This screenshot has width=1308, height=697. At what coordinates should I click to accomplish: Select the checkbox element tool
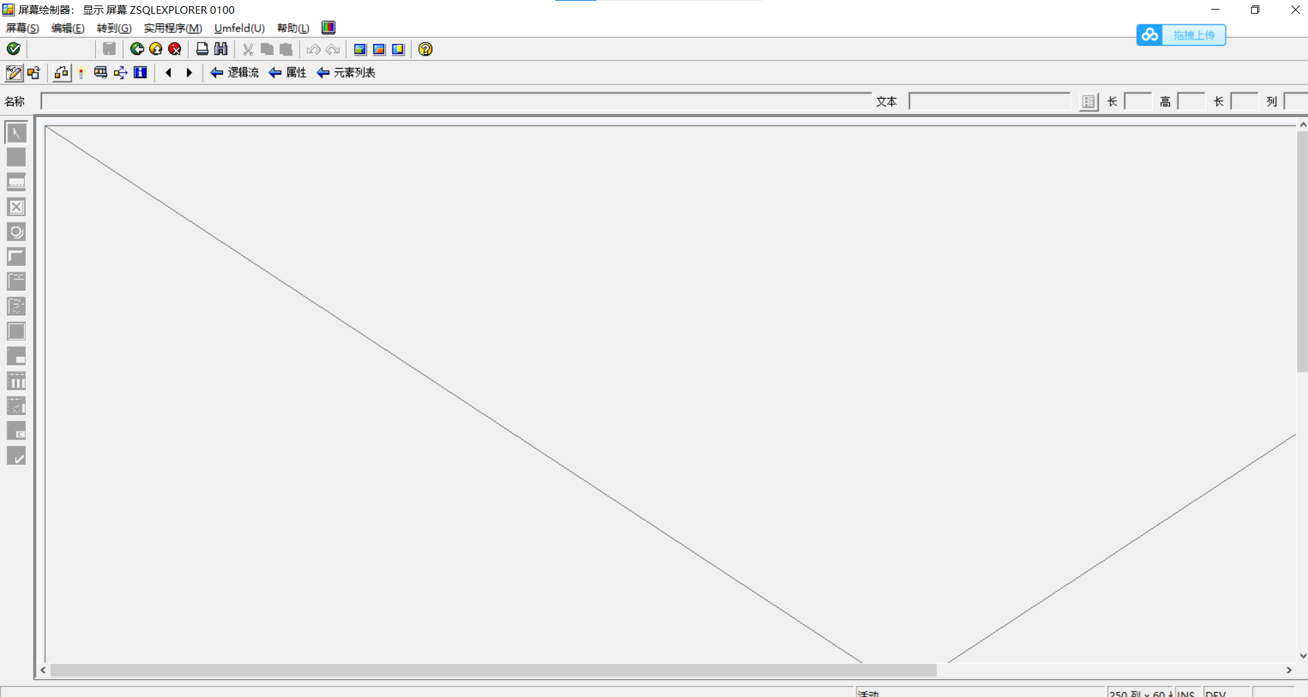pos(16,206)
